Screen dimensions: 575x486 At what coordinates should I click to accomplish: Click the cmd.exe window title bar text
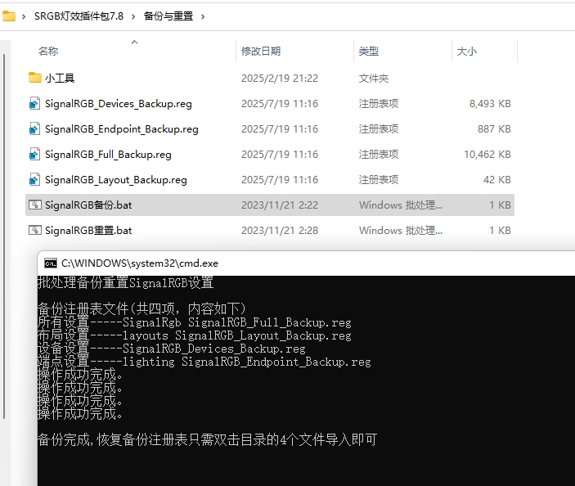[x=140, y=263]
